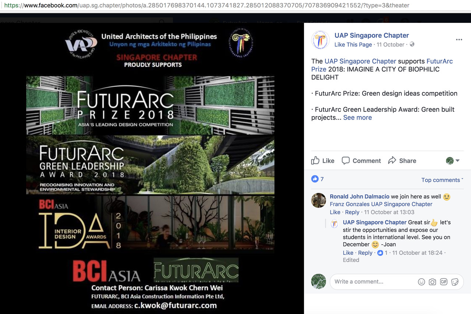
Task: Click the 11 October at 13:03 timestamp
Action: tap(389, 212)
